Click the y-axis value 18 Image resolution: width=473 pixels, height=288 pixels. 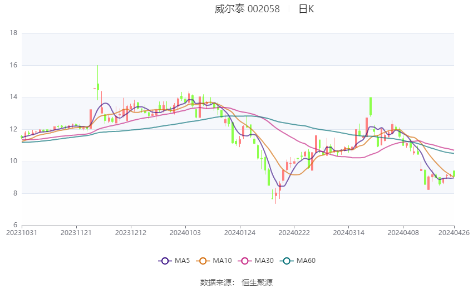click(13, 33)
